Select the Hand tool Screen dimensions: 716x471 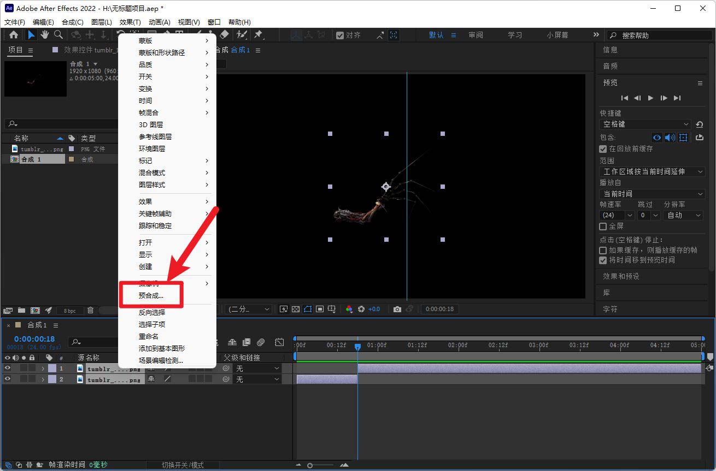tap(44, 35)
